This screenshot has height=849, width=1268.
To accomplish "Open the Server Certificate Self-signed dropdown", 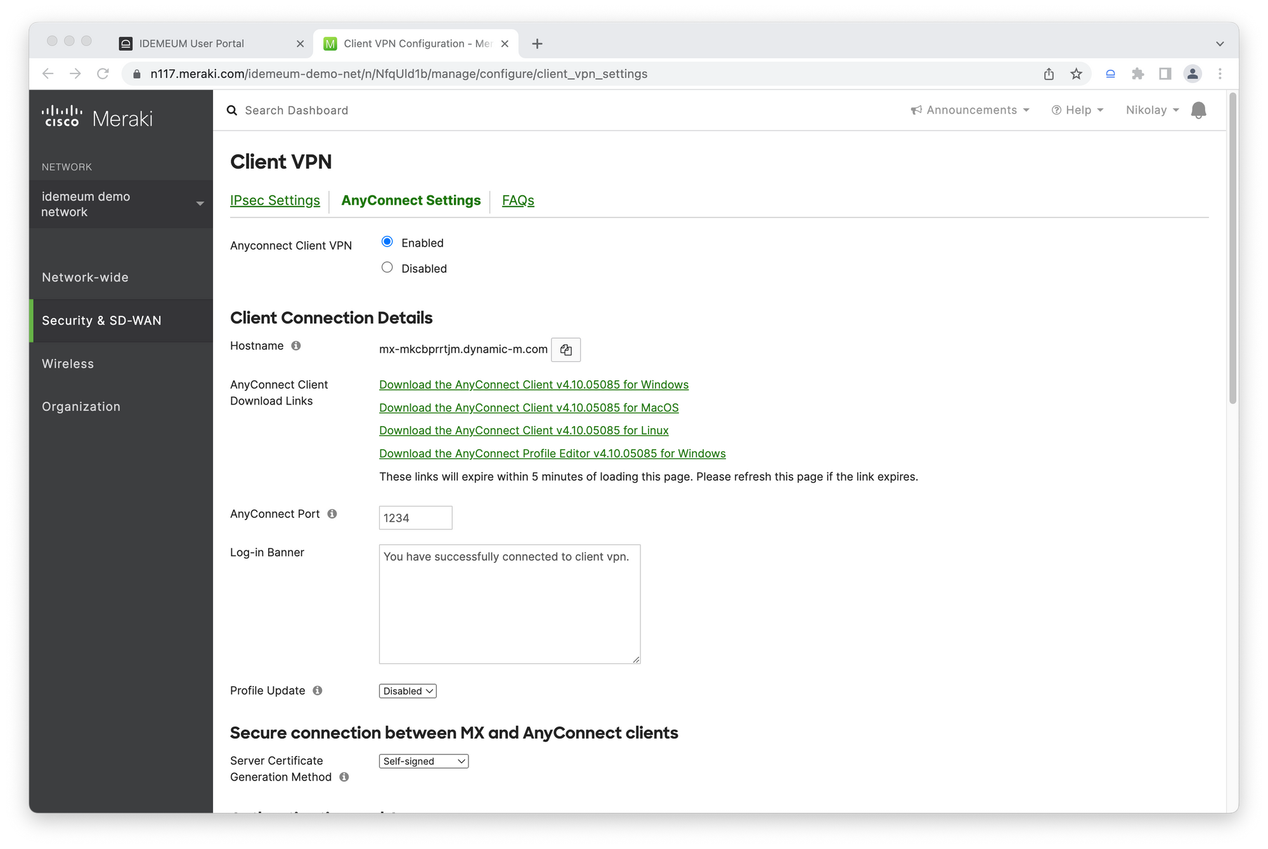I will [x=424, y=761].
